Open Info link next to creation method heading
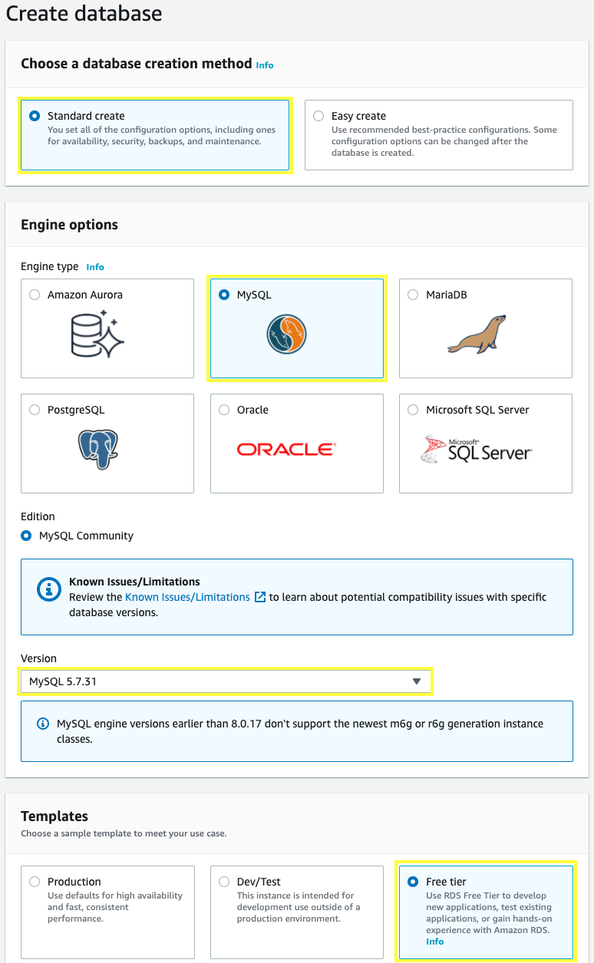Viewport: 594px width, 963px height. (x=265, y=65)
